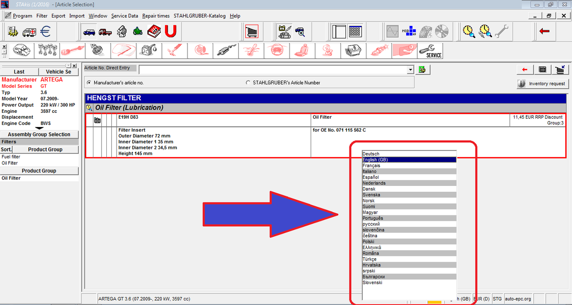572x305 pixels.
Task: Open the Filter menu
Action: pos(42,16)
